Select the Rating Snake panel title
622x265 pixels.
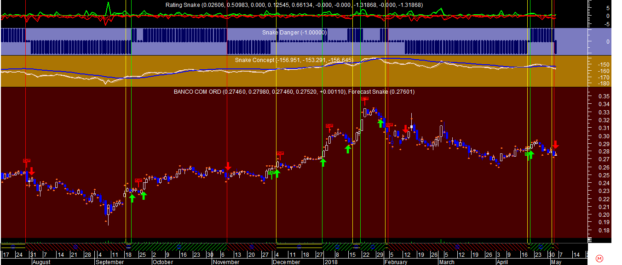coord(294,5)
